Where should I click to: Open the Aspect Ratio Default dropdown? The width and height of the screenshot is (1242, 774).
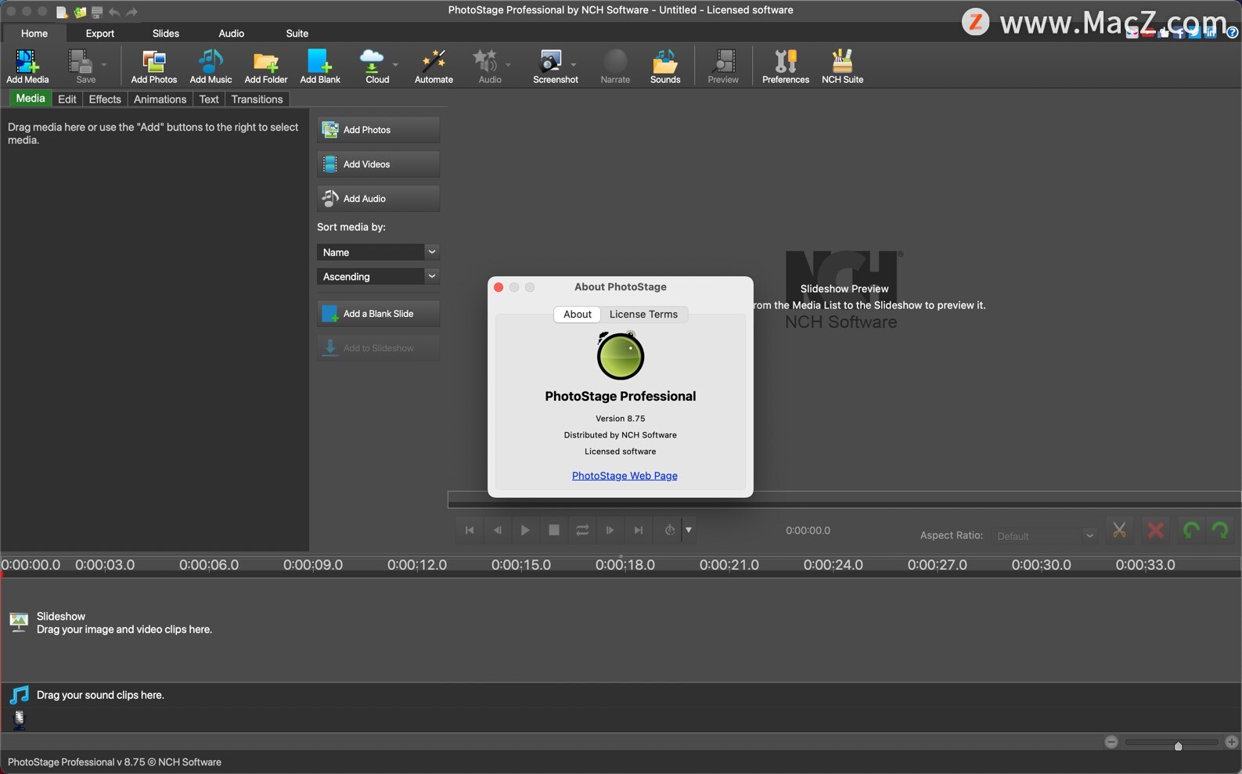pyautogui.click(x=1045, y=536)
